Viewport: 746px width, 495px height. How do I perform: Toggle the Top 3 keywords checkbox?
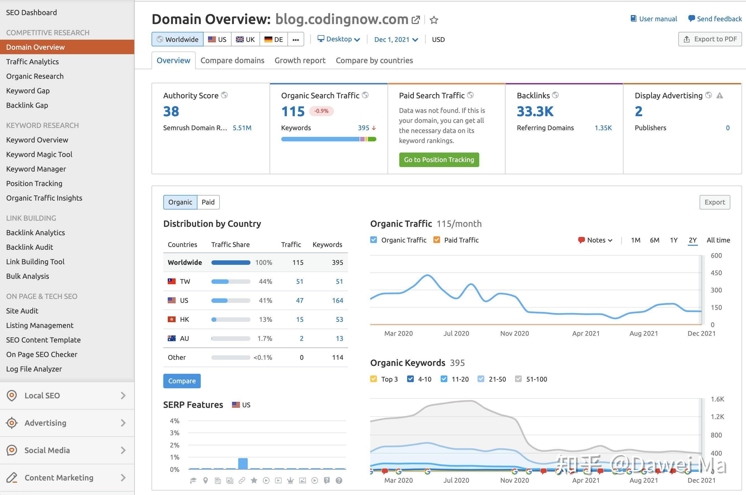point(374,379)
